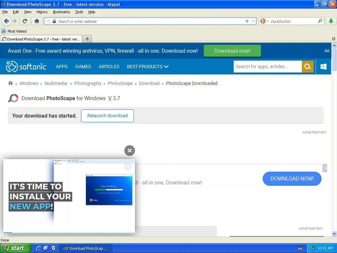337x253 pixels.
Task: Click the Windows breadcrumb link
Action: (29, 83)
